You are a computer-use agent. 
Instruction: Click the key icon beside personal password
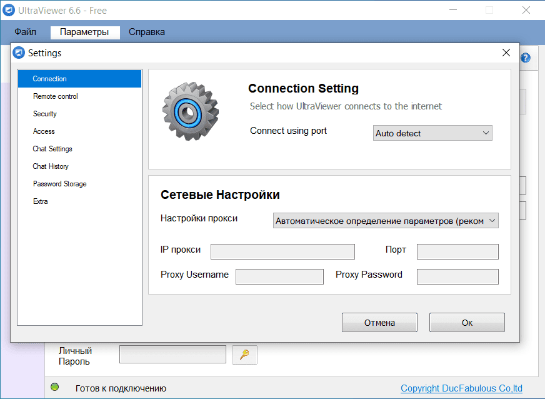pyautogui.click(x=244, y=355)
